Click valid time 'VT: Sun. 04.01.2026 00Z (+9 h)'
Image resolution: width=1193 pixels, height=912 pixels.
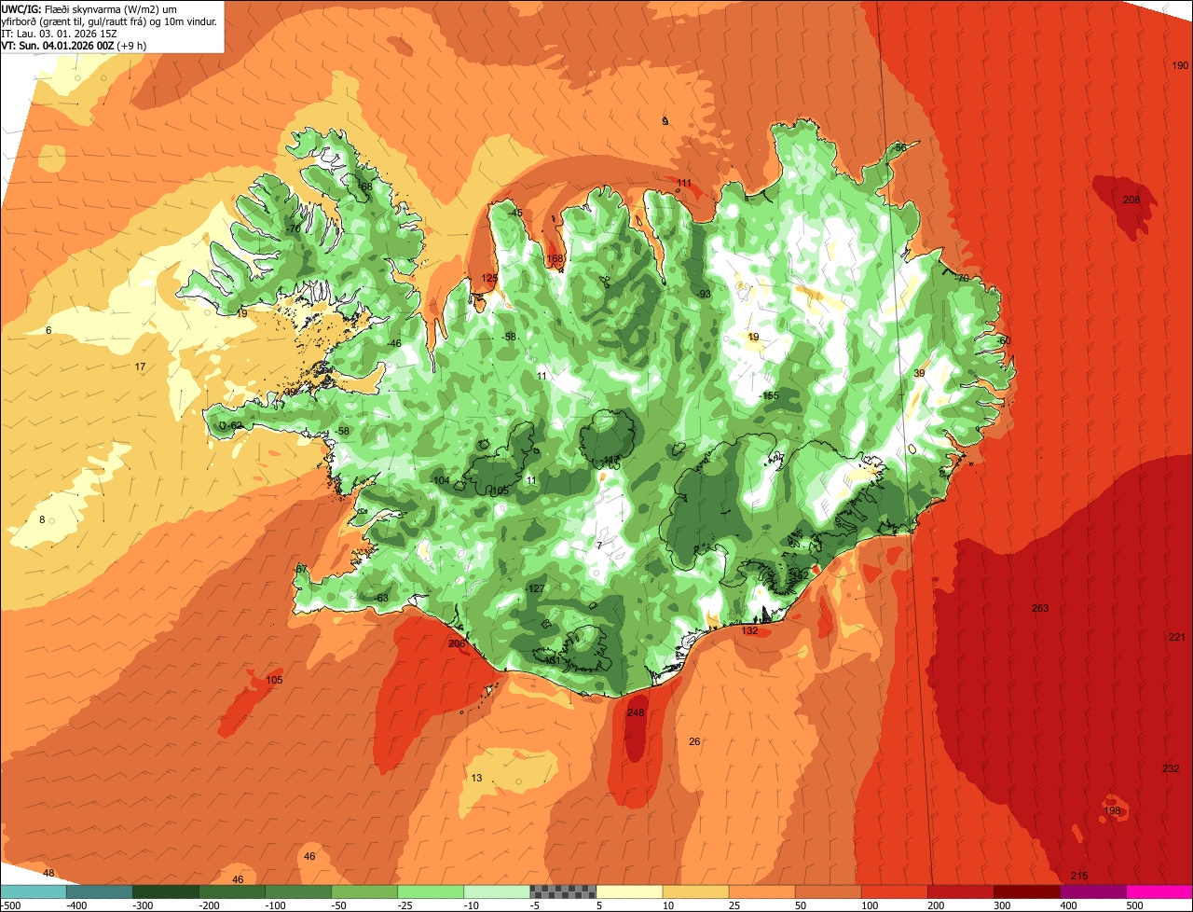[x=74, y=45]
